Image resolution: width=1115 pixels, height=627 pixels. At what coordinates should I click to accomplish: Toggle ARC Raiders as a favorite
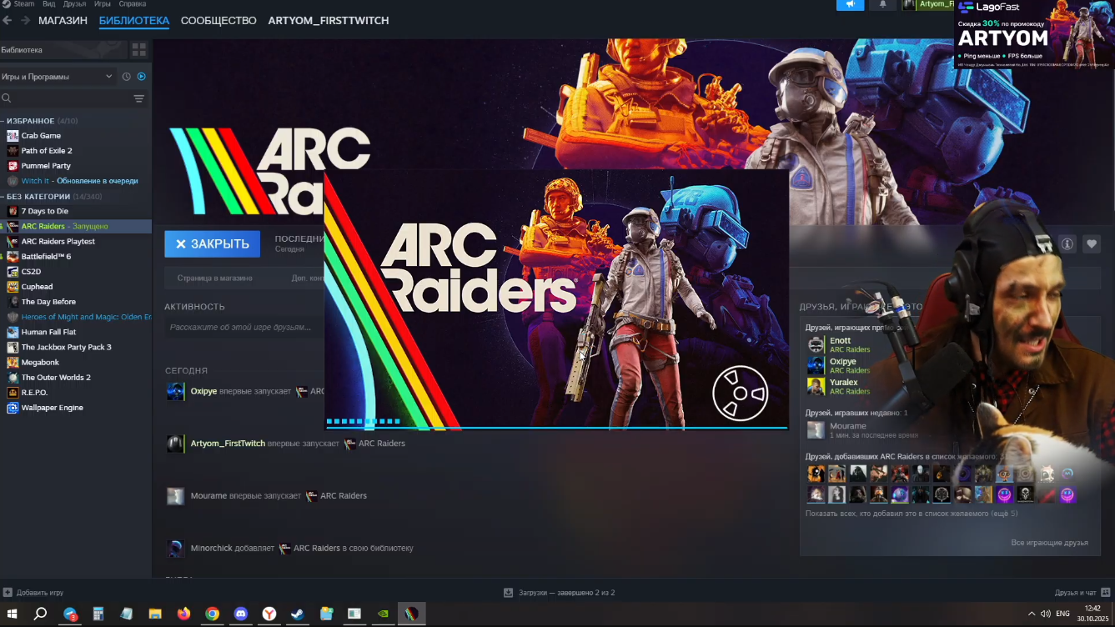(1092, 244)
